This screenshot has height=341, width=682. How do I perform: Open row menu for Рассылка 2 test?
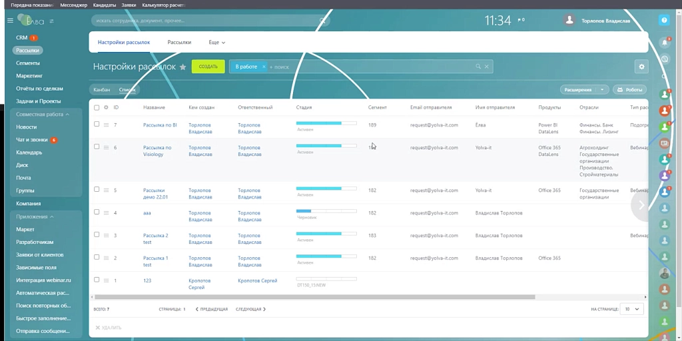click(x=106, y=235)
